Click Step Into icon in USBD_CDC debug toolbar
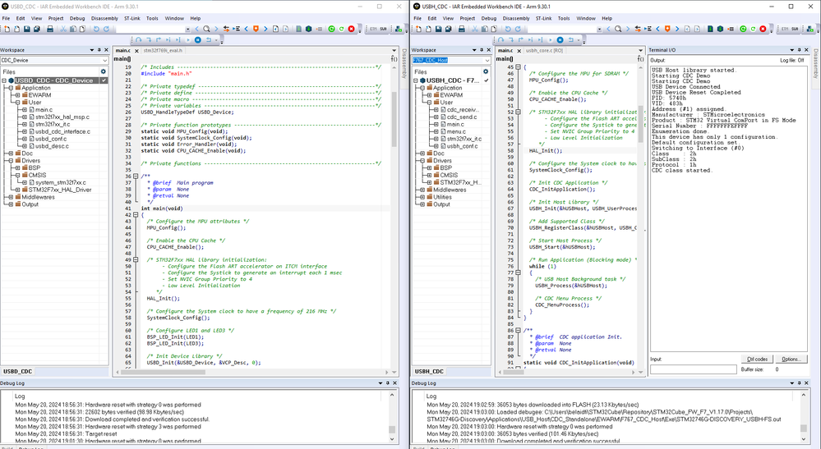821x449 pixels. click(149, 39)
